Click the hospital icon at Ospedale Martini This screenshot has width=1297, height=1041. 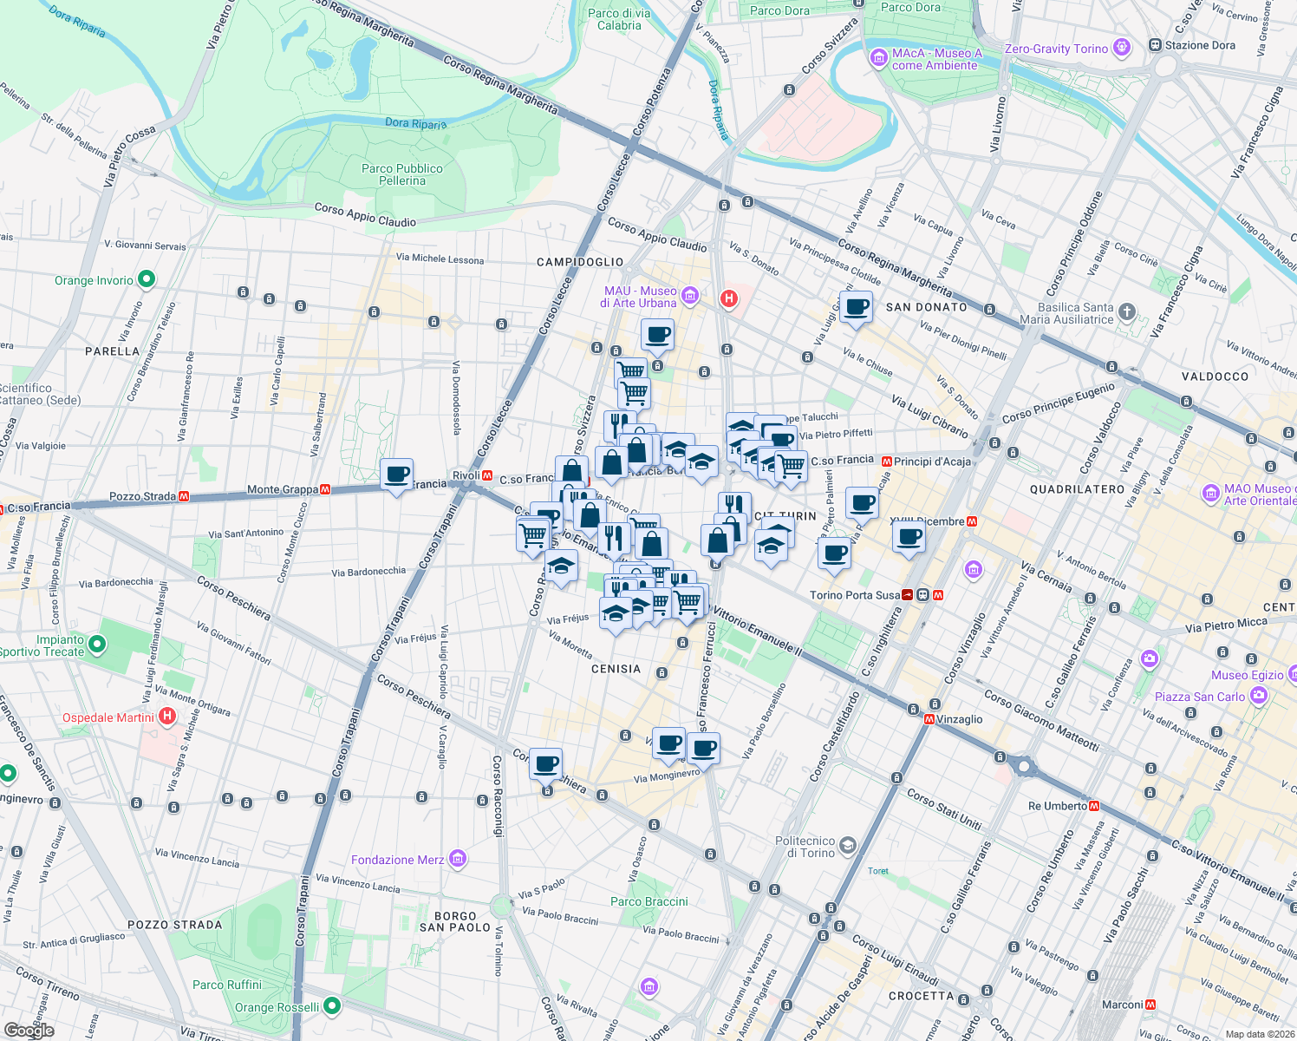168,716
